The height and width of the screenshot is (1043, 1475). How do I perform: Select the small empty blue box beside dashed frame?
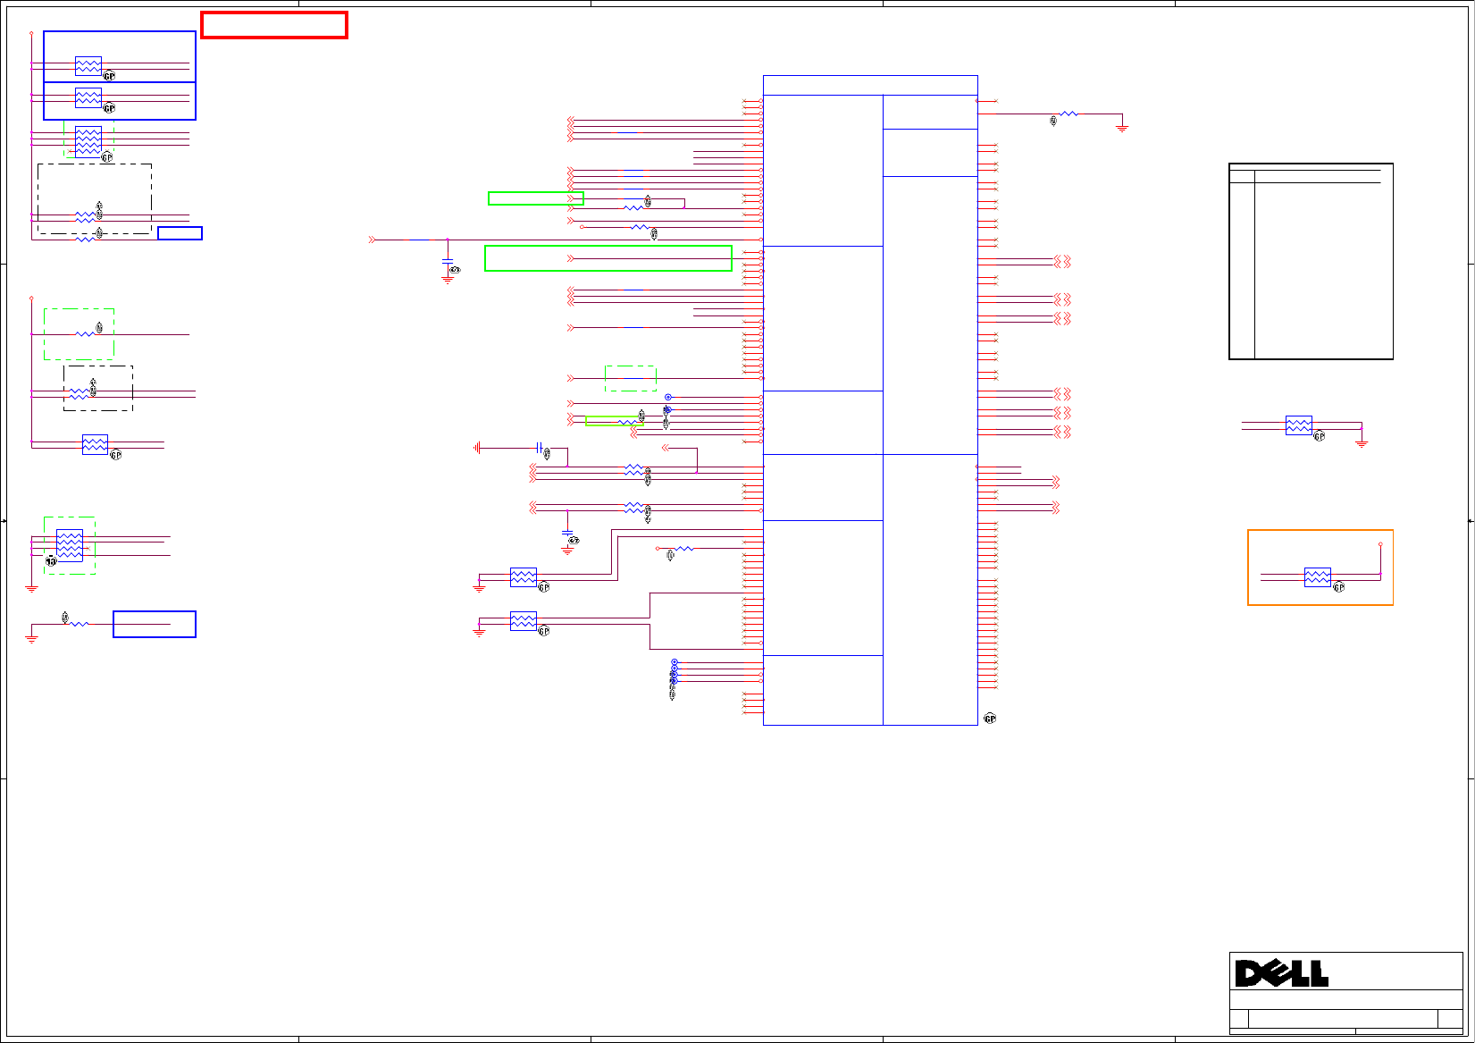pyautogui.click(x=180, y=233)
